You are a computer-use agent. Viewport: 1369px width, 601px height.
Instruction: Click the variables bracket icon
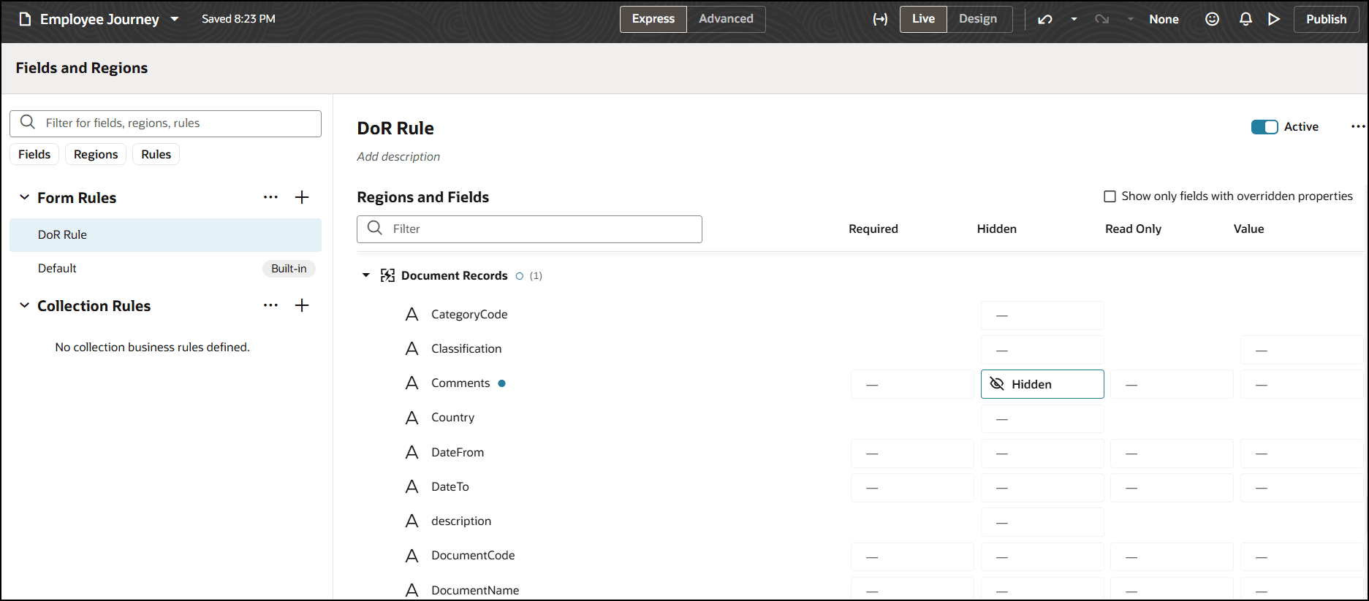pyautogui.click(x=880, y=19)
